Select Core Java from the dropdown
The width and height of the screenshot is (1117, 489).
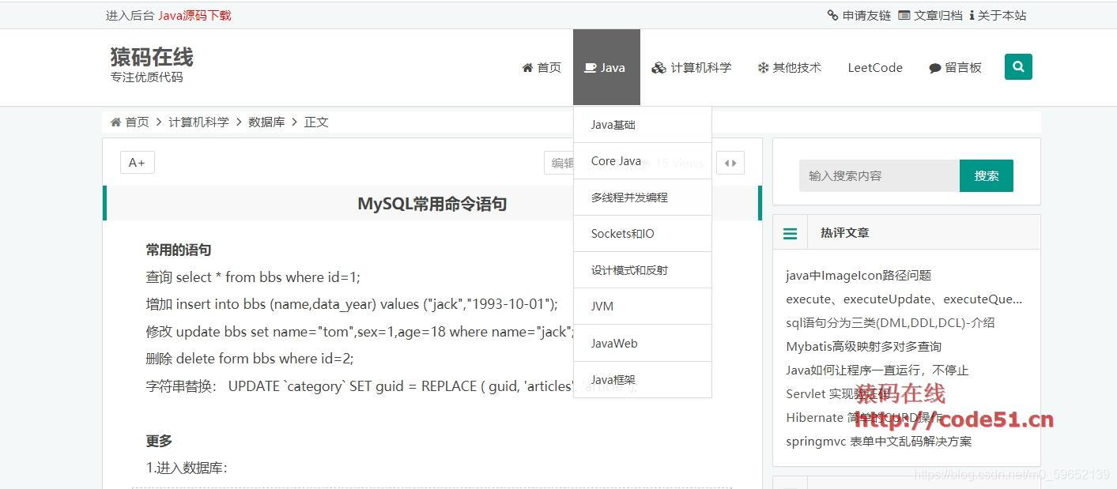[x=643, y=161]
